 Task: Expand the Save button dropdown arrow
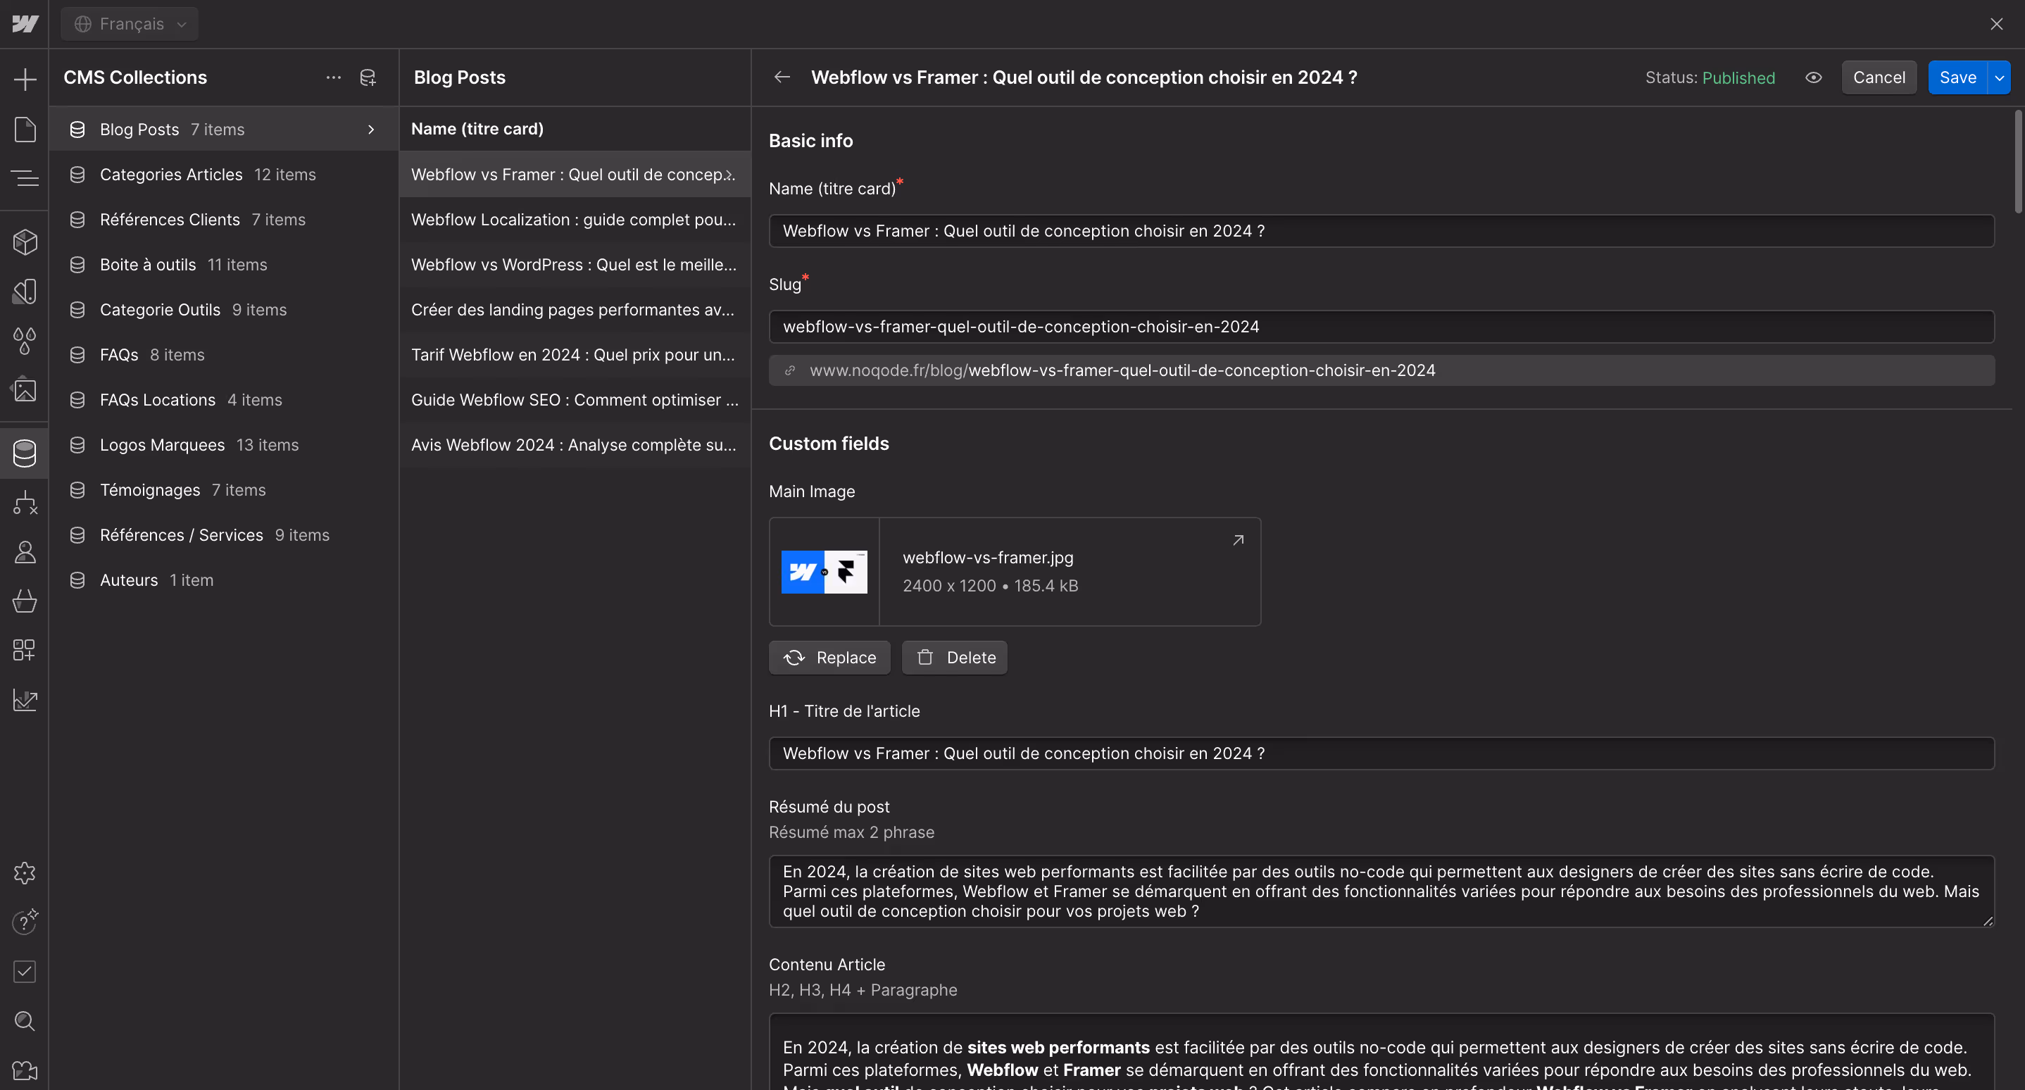pos(1999,77)
